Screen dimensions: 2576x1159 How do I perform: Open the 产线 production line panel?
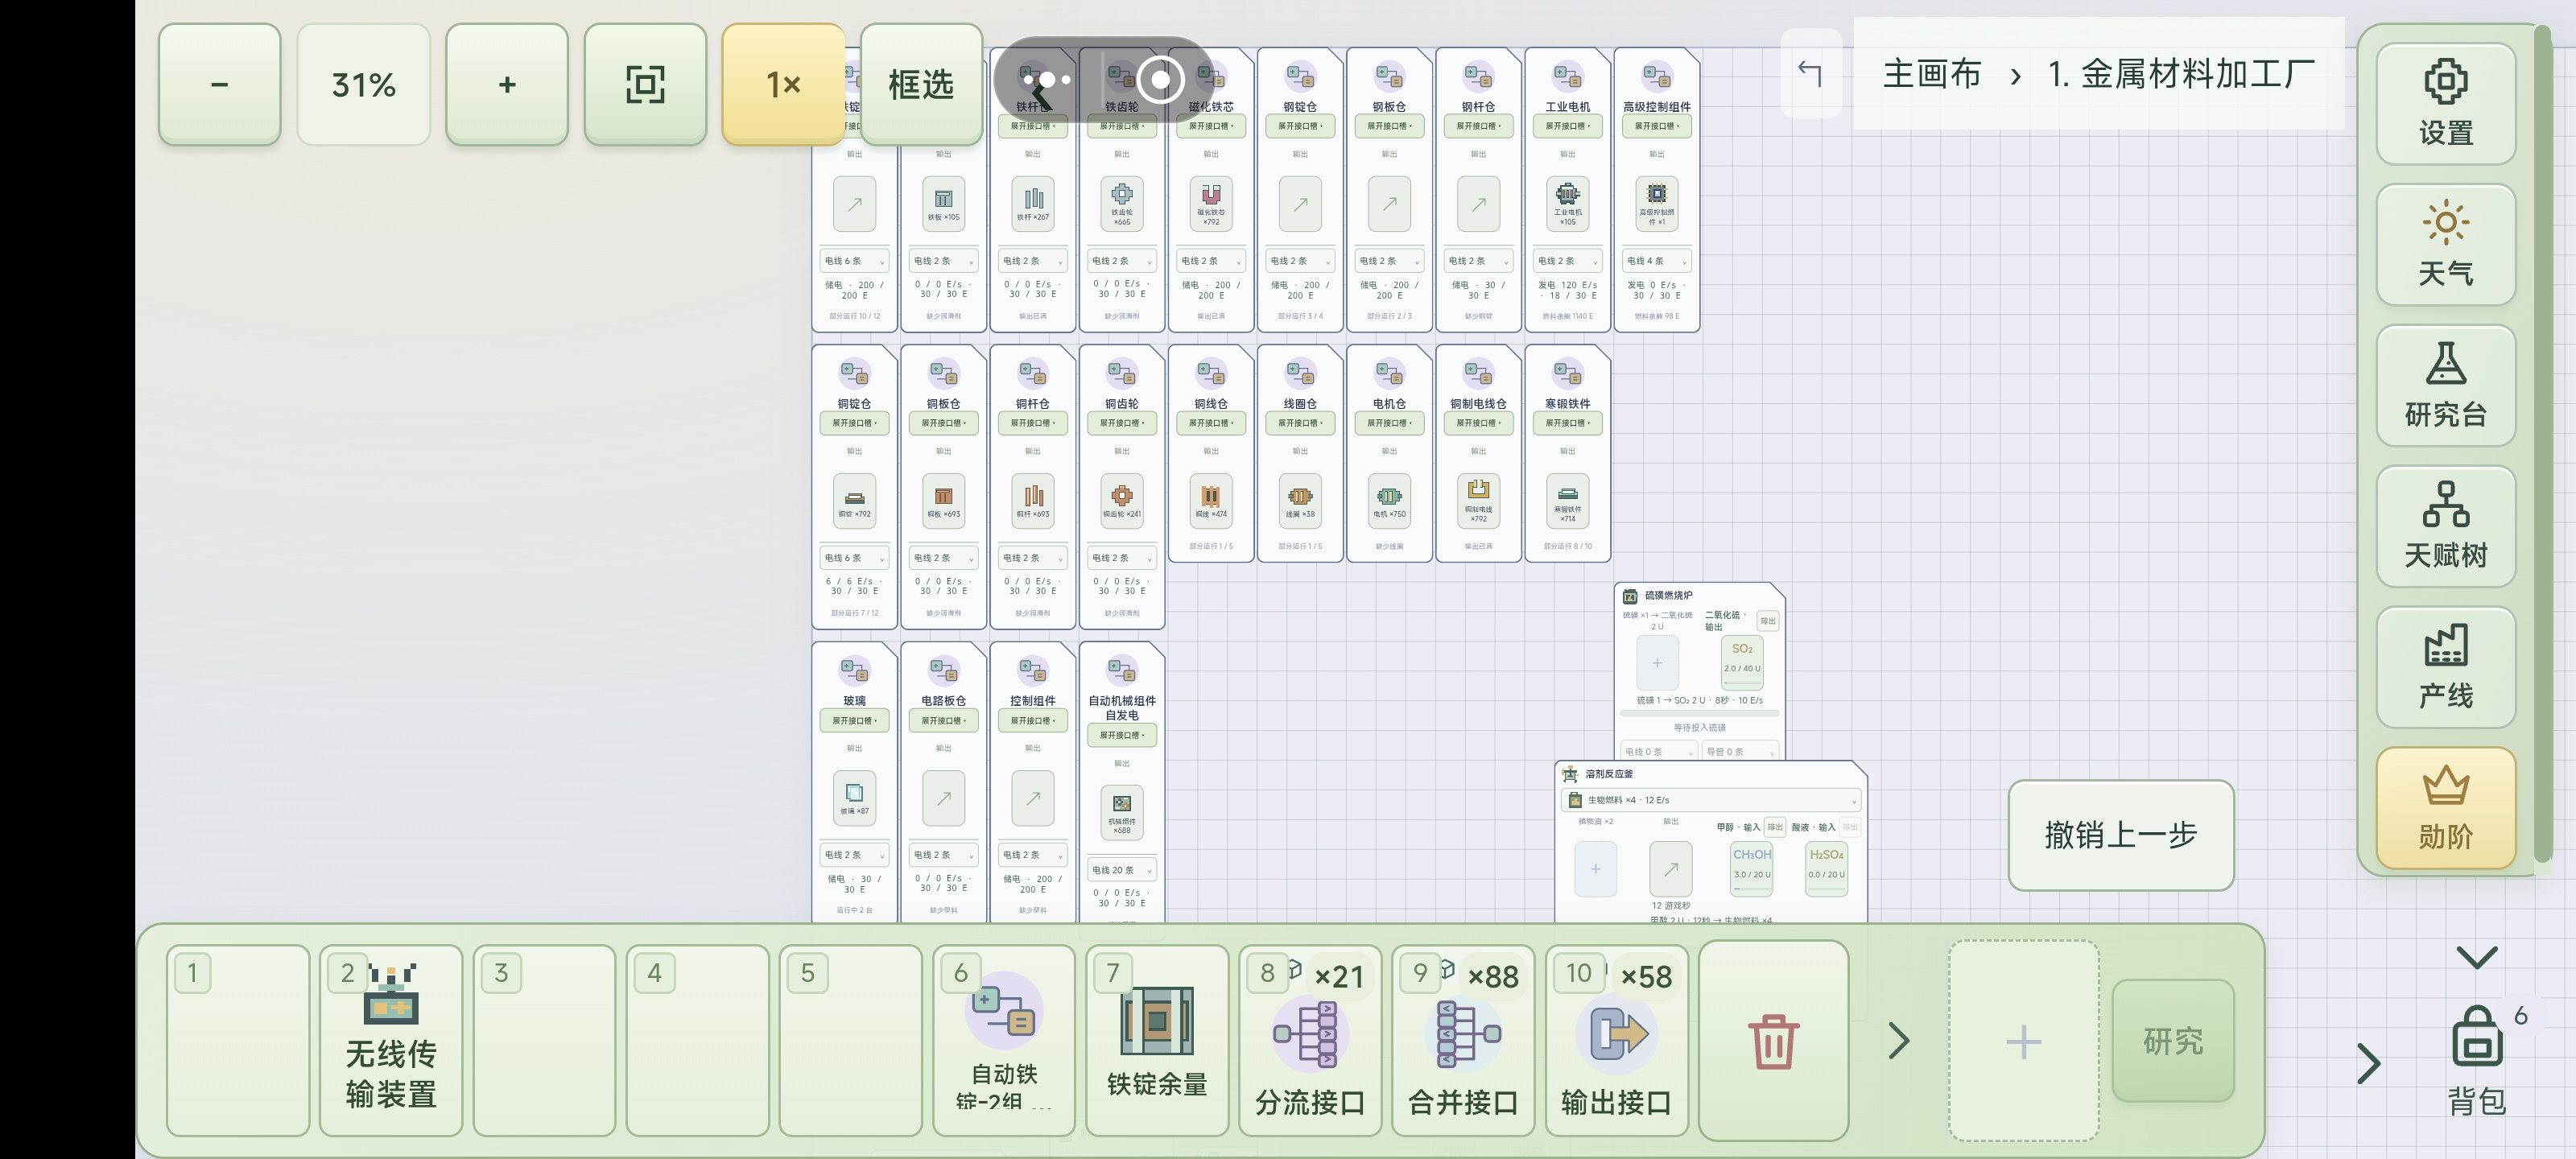(x=2445, y=667)
